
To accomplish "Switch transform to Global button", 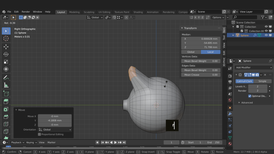I will coord(191,52).
